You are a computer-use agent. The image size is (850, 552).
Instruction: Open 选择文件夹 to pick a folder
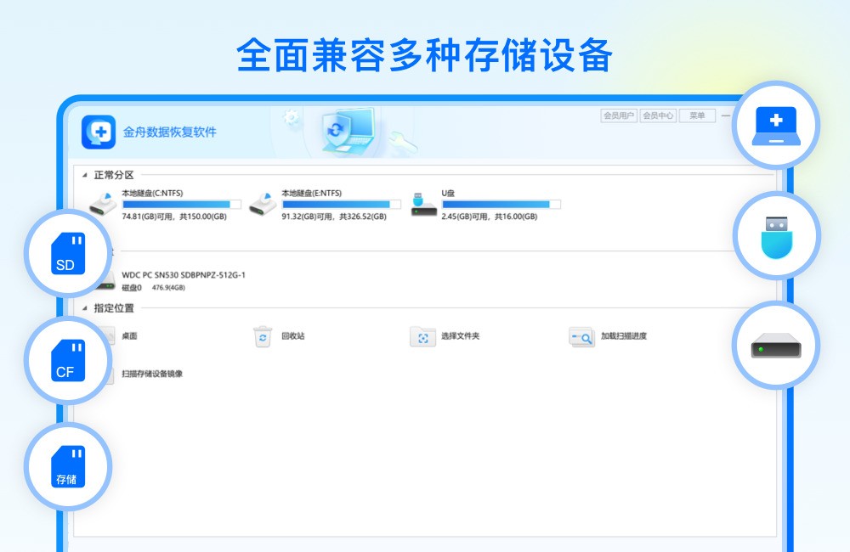[x=449, y=335]
